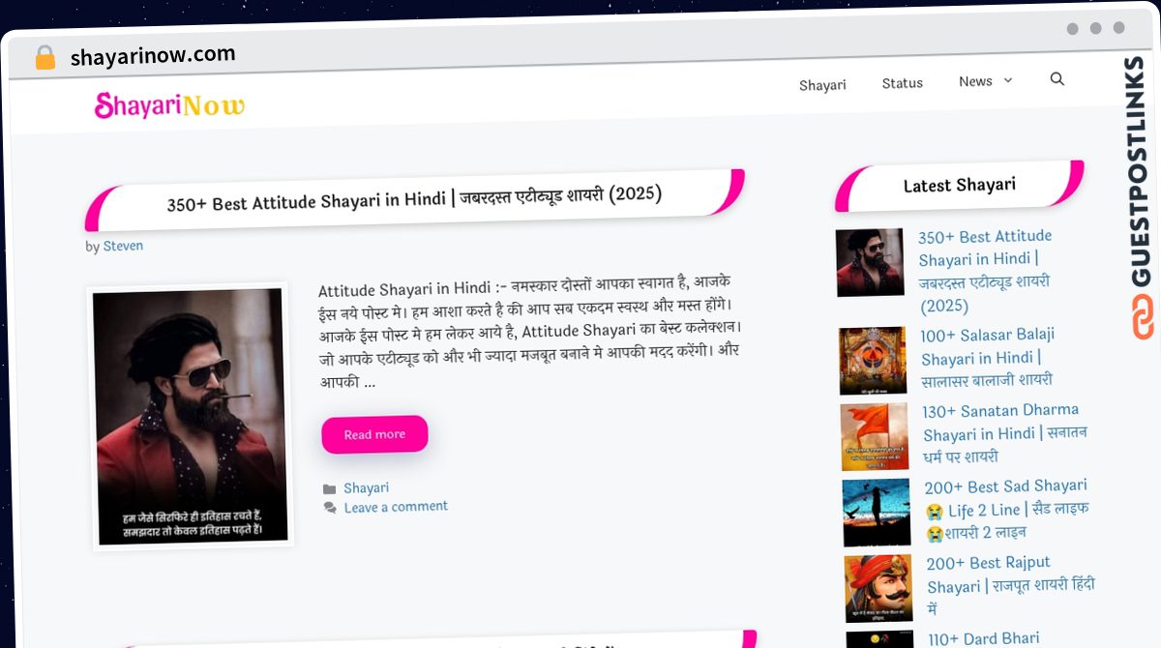Open the 350+ Best Attitude Shayari post title

tap(414, 200)
